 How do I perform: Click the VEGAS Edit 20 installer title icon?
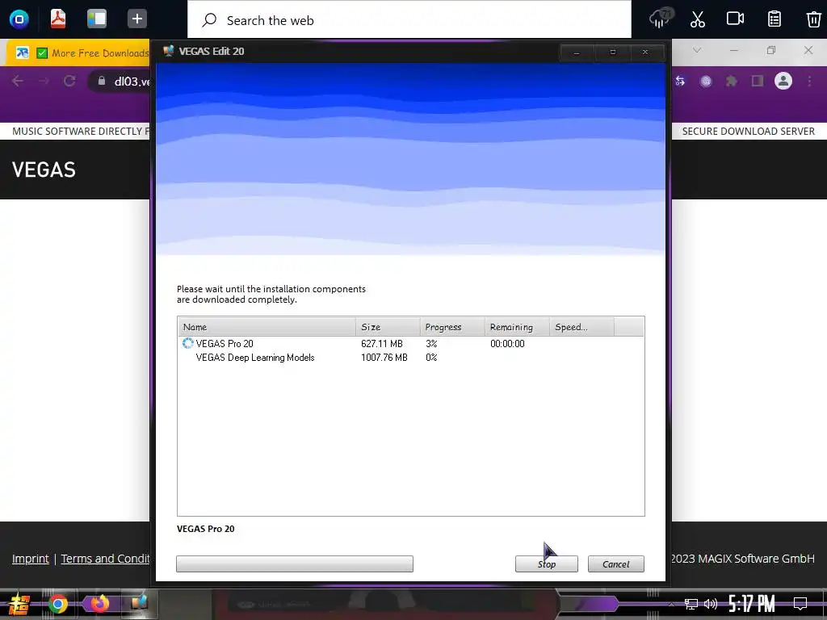click(168, 51)
